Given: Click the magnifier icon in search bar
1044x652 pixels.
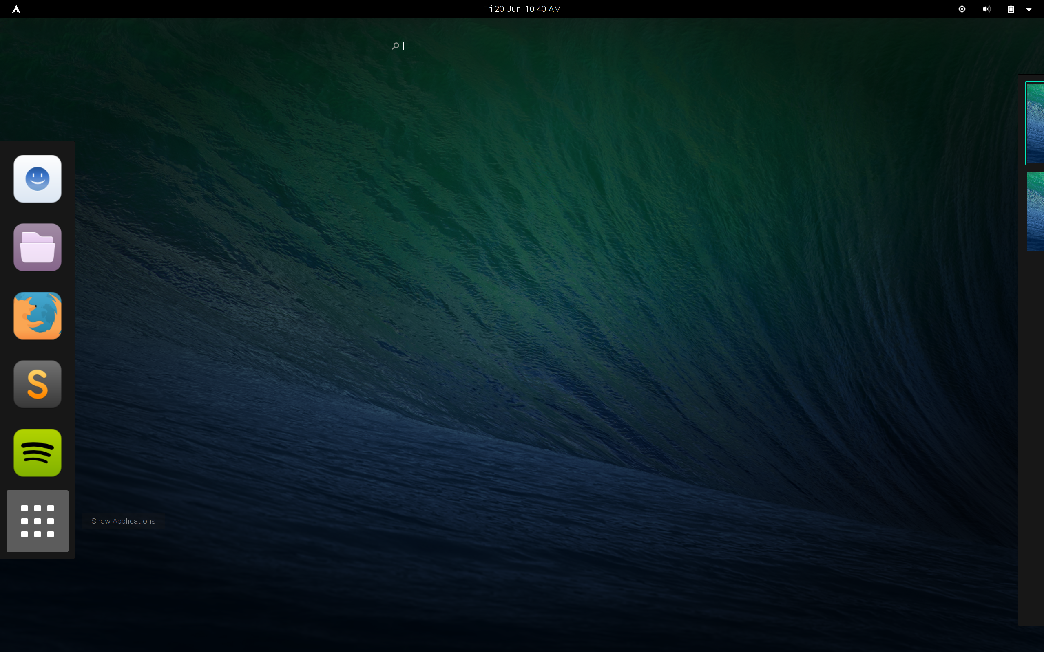Looking at the screenshot, I should coord(395,46).
